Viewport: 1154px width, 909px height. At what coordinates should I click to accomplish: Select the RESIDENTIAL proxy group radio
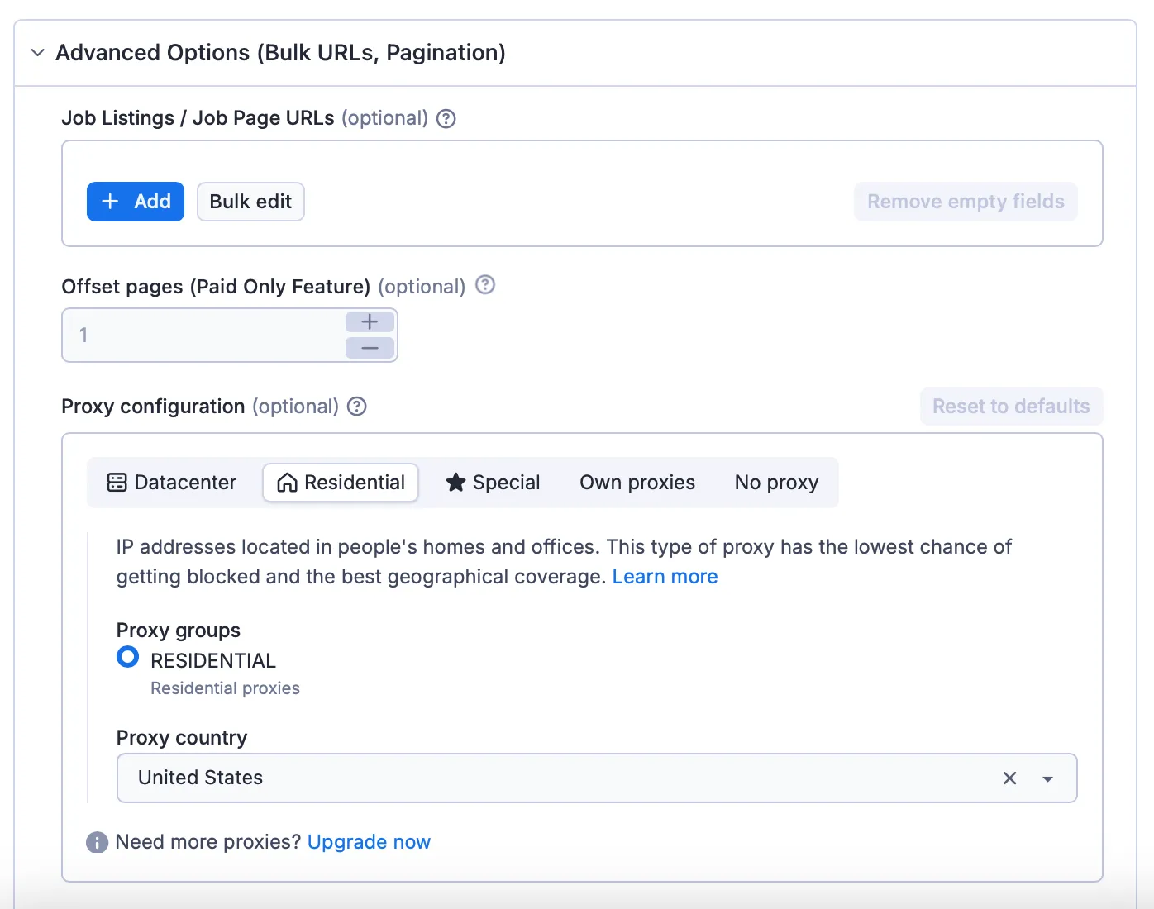(128, 658)
